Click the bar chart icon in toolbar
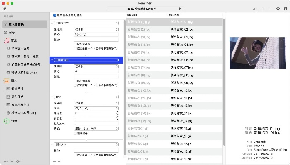The height and width of the screenshot is (165, 290). click(255, 9)
